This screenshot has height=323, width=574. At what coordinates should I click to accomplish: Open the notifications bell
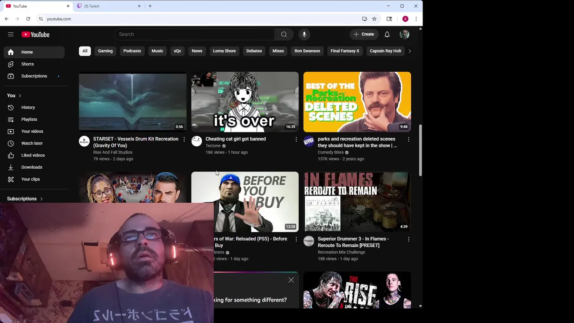point(387,35)
